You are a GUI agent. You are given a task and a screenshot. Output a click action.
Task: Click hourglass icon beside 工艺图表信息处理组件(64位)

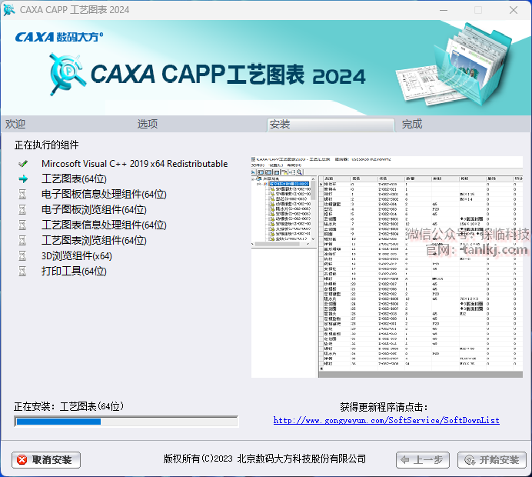pos(22,225)
